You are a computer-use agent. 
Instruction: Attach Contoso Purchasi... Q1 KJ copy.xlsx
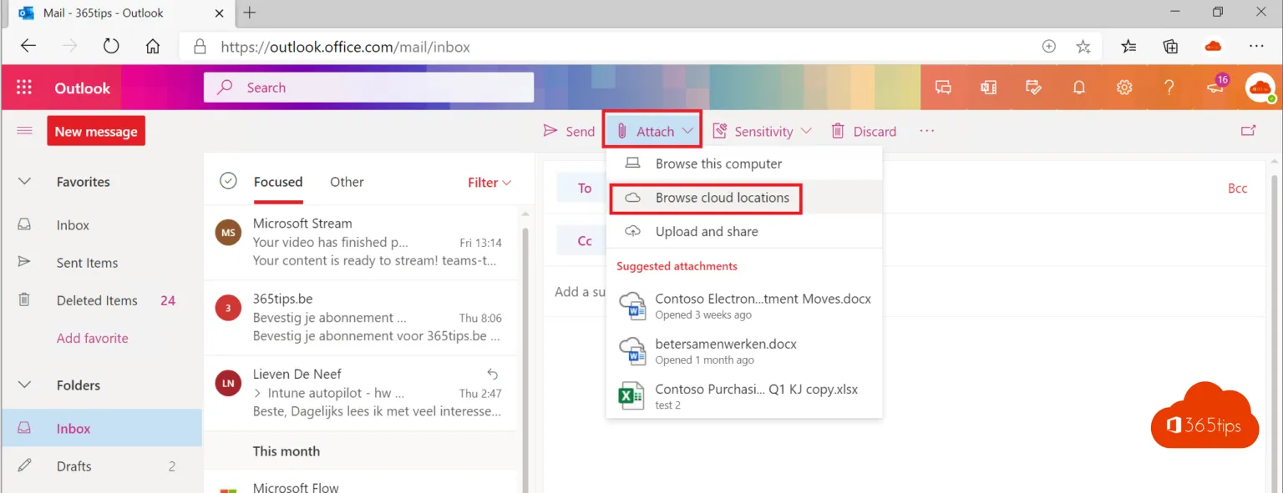coord(744,396)
